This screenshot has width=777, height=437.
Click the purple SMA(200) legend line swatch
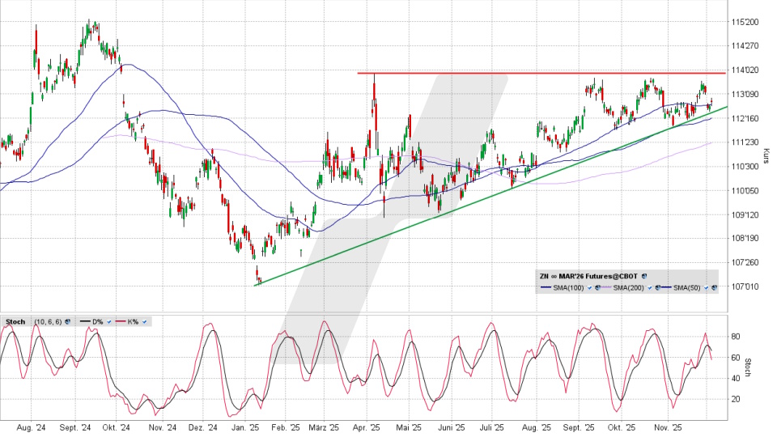[x=606, y=287]
